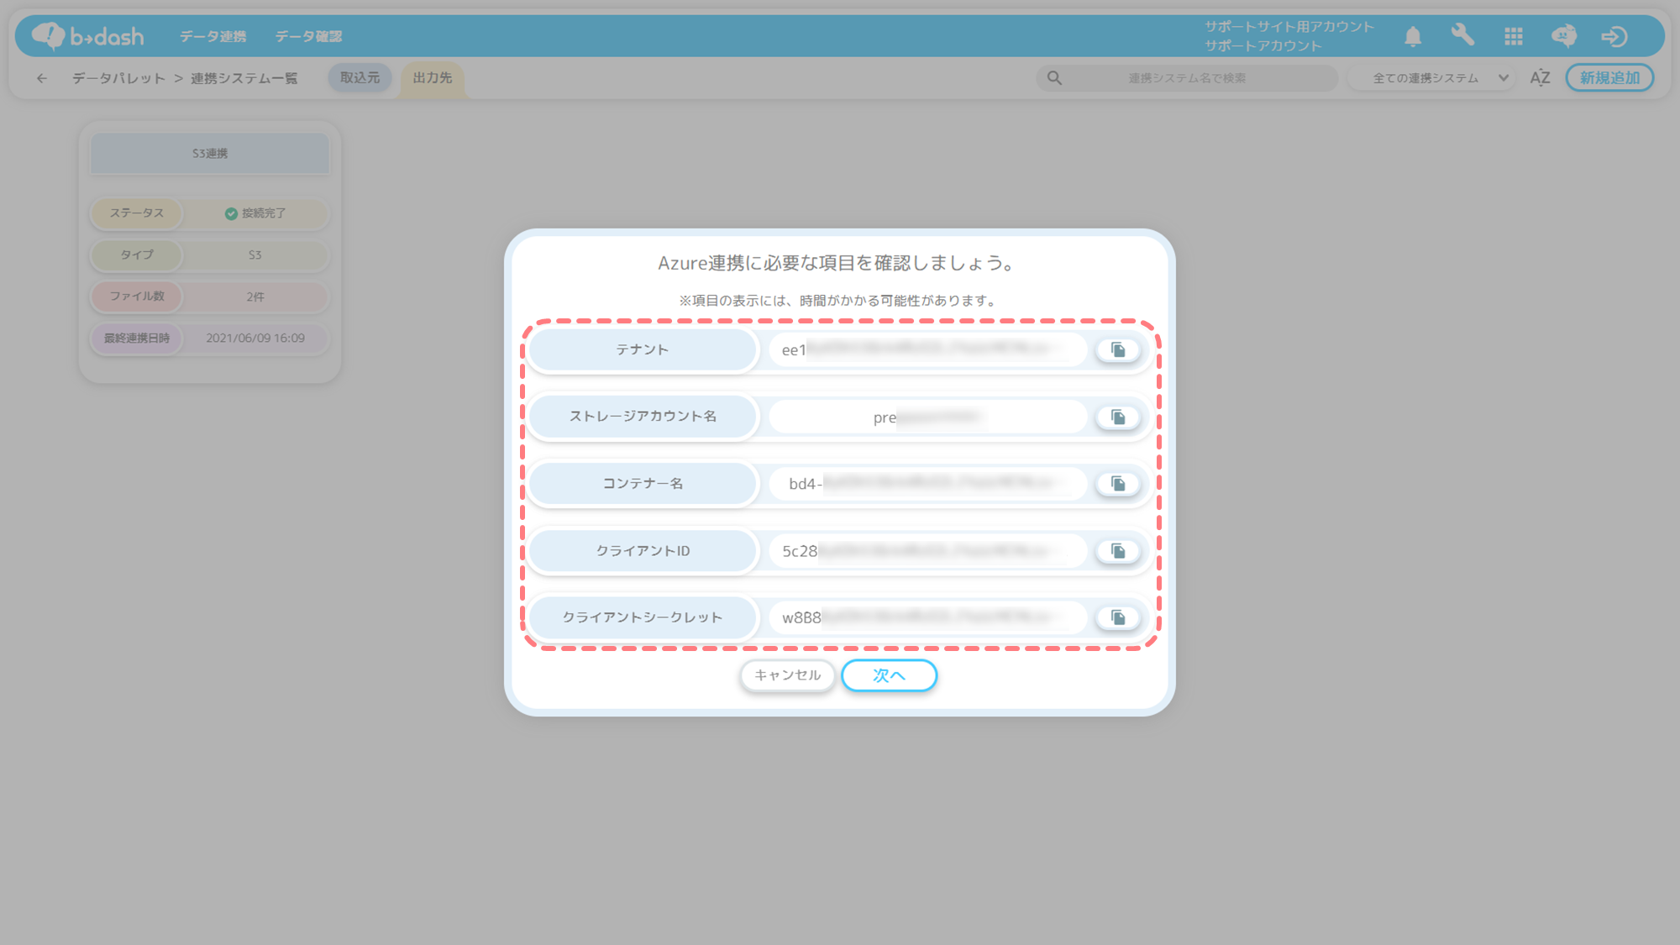
Task: Click the ステータス label on the card
Action: pyautogui.click(x=137, y=213)
